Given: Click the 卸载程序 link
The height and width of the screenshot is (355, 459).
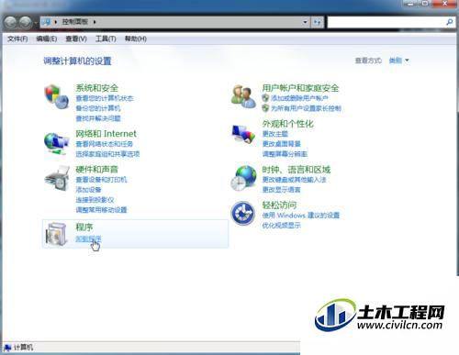Looking at the screenshot, I should [x=88, y=239].
